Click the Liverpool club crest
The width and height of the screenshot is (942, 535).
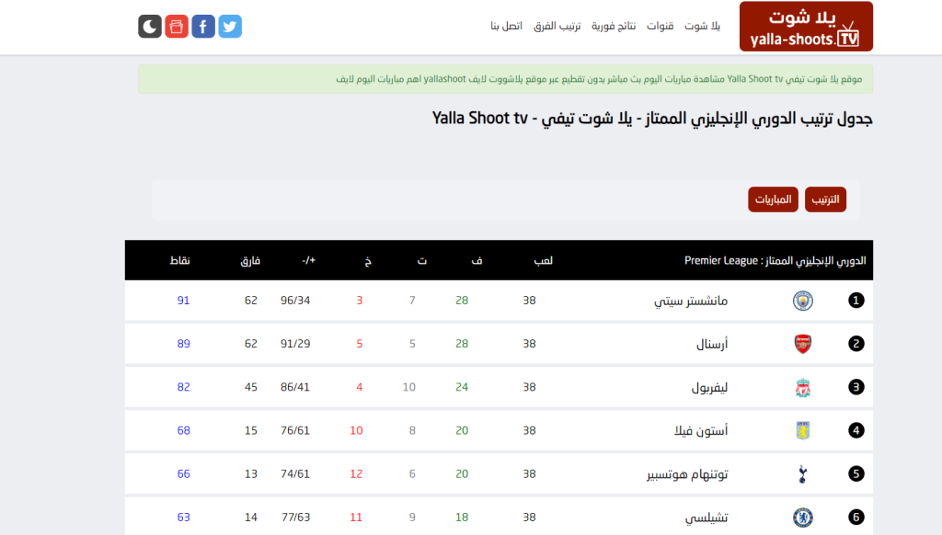point(802,387)
